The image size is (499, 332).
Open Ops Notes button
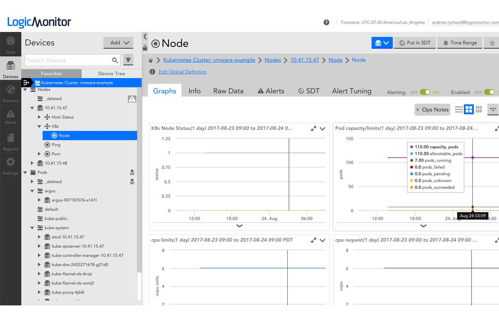[x=432, y=110]
